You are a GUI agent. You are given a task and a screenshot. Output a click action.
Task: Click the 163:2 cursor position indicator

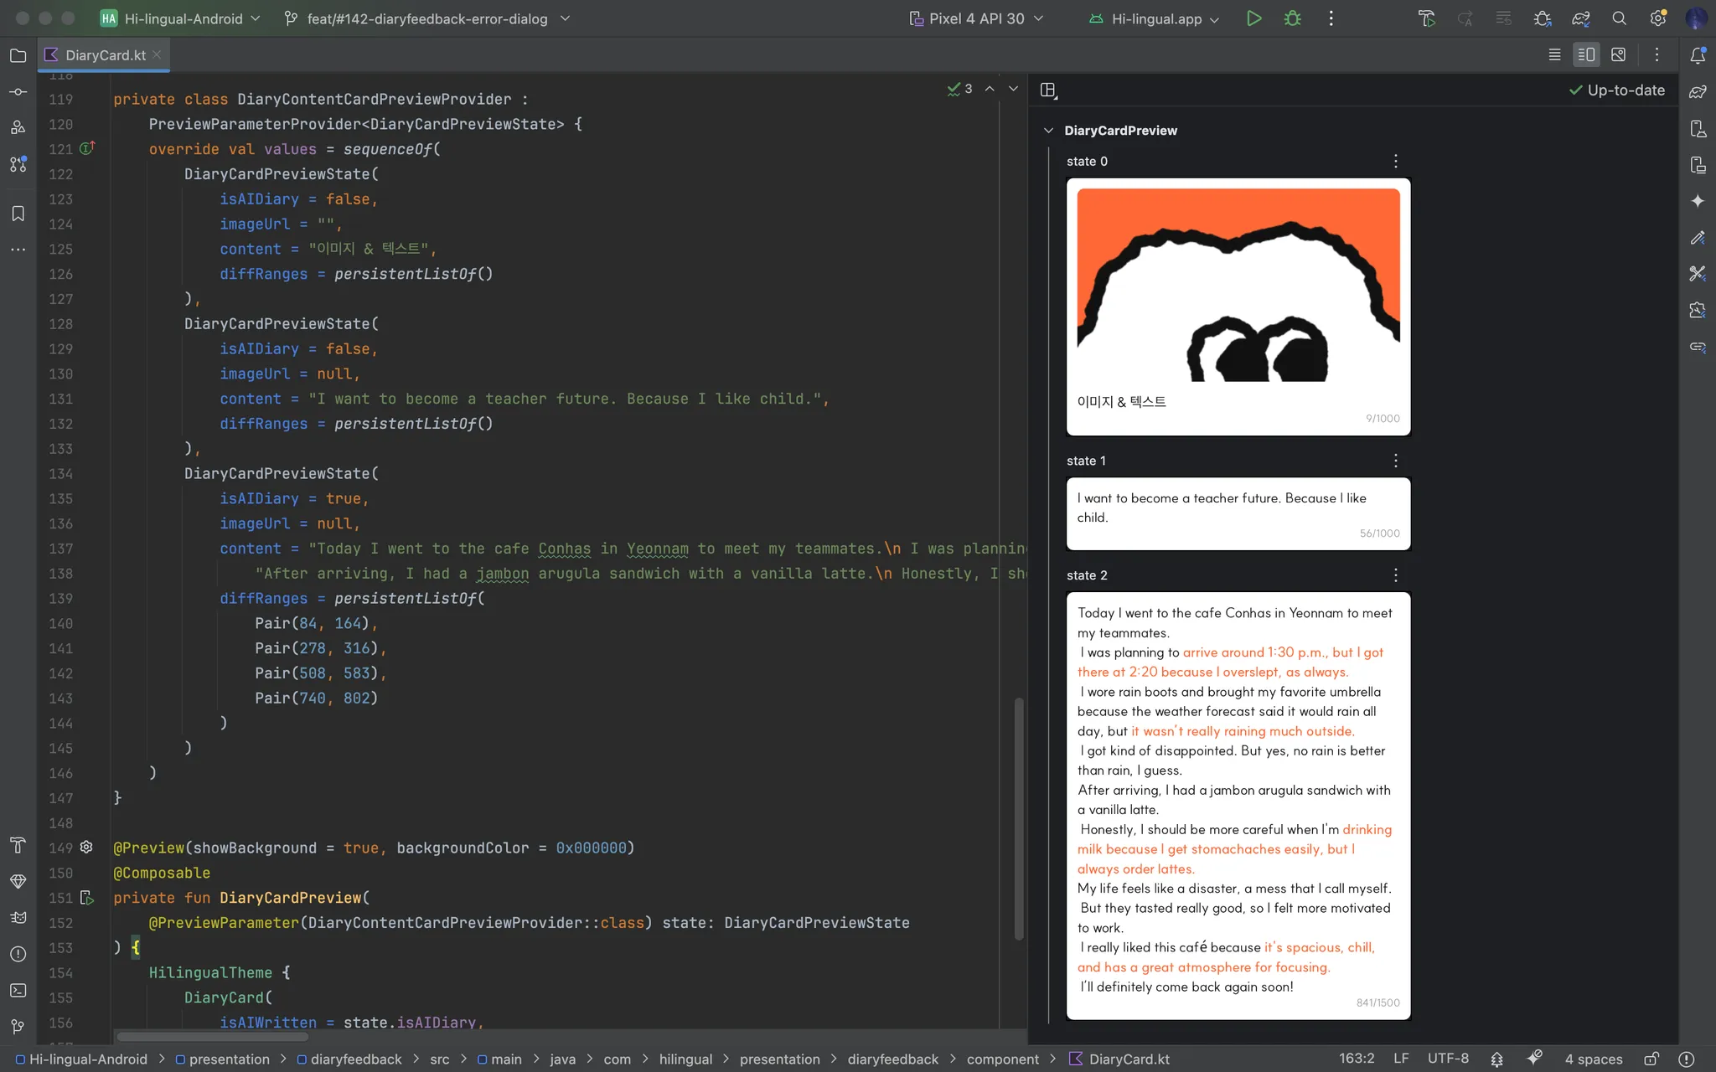click(x=1356, y=1059)
